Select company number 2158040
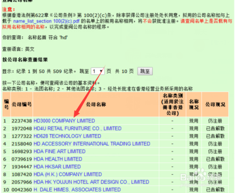The width and height of the screenshot is (235, 193). click(22, 144)
